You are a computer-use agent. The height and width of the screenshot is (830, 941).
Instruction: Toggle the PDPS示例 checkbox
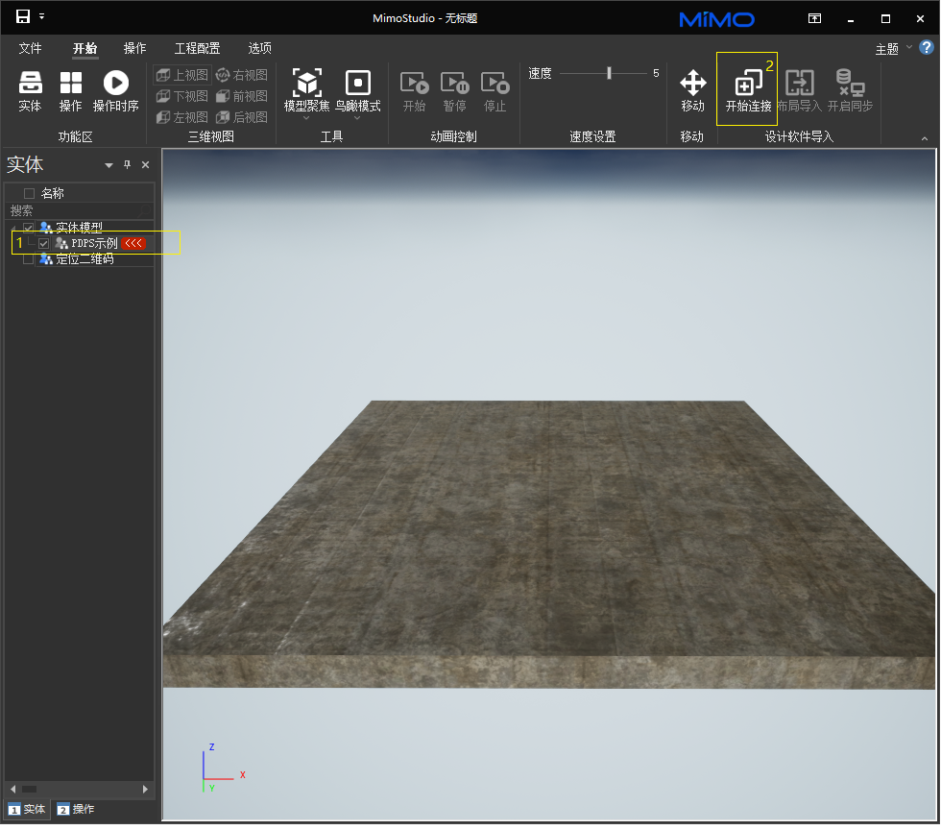[44, 244]
